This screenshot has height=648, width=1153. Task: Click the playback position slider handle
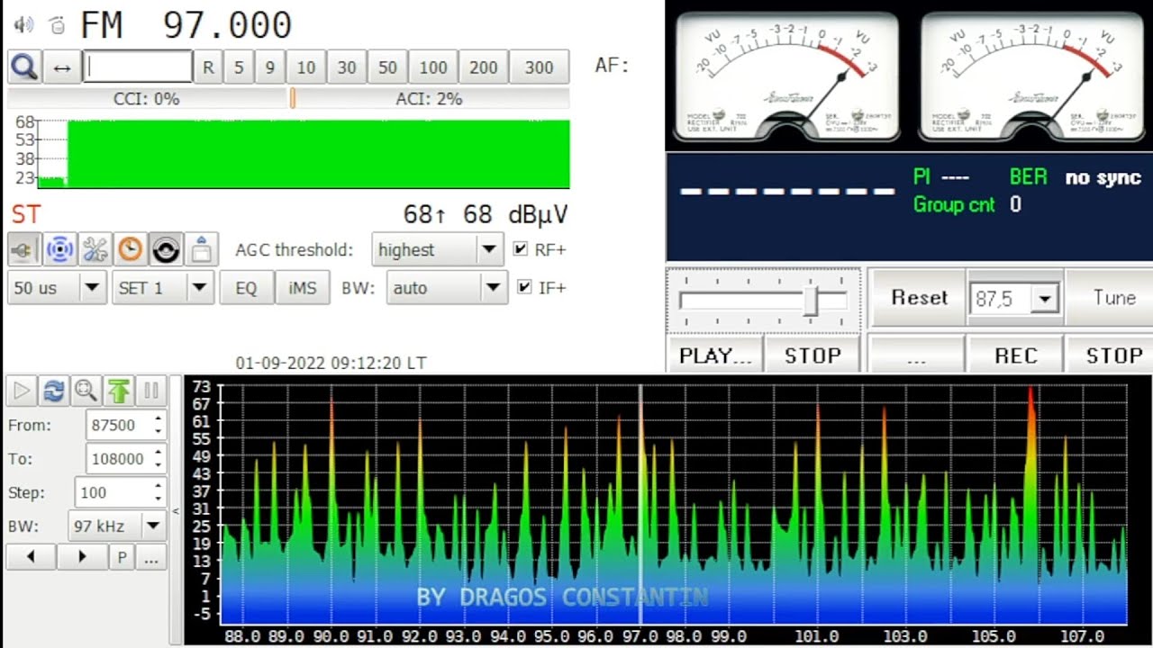(812, 301)
